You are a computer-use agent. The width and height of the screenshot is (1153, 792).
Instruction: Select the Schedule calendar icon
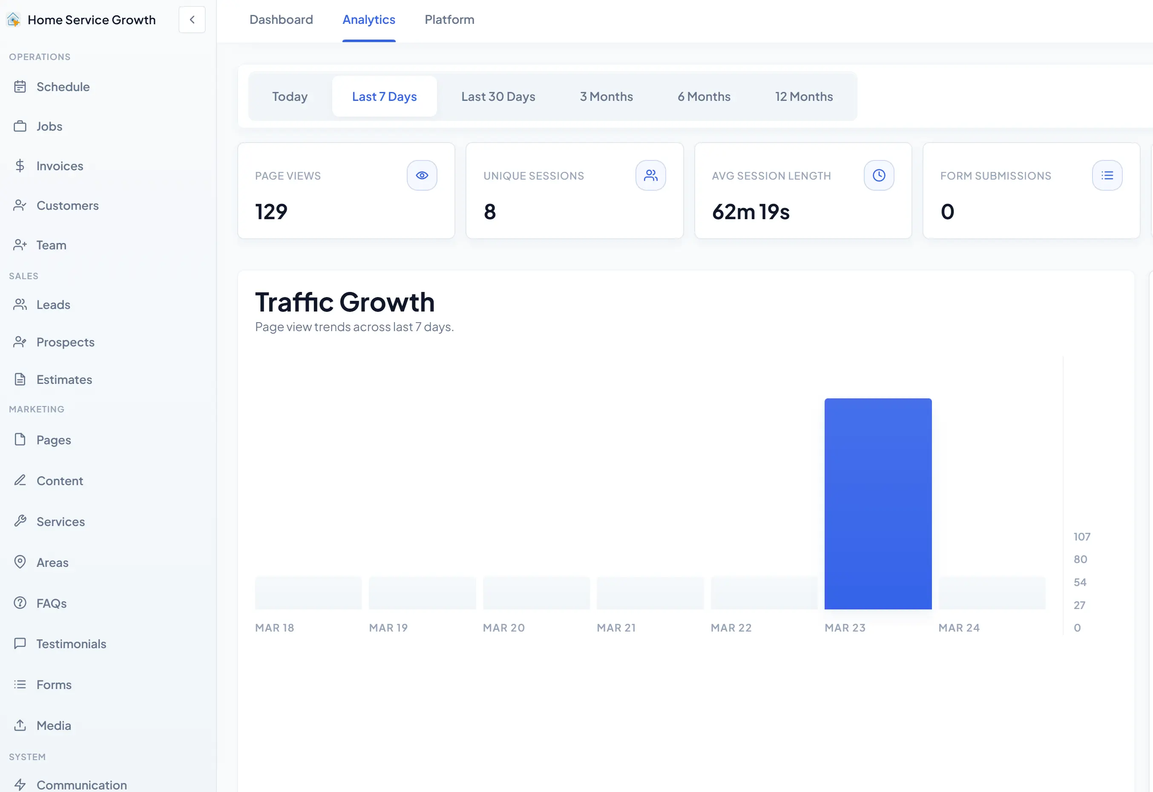pyautogui.click(x=20, y=86)
